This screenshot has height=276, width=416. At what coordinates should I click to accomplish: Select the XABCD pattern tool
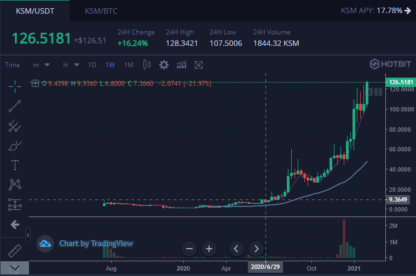15,185
